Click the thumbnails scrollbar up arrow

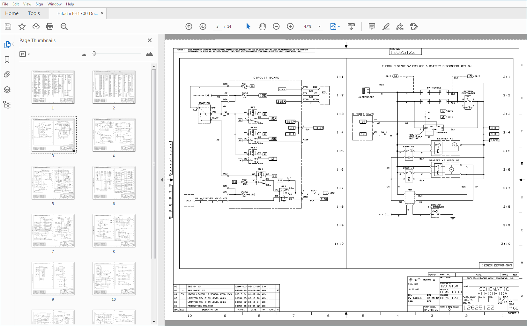(x=154, y=66)
